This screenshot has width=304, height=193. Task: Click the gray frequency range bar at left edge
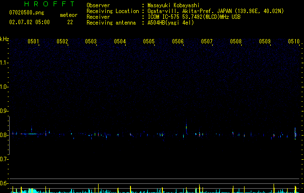9,136
